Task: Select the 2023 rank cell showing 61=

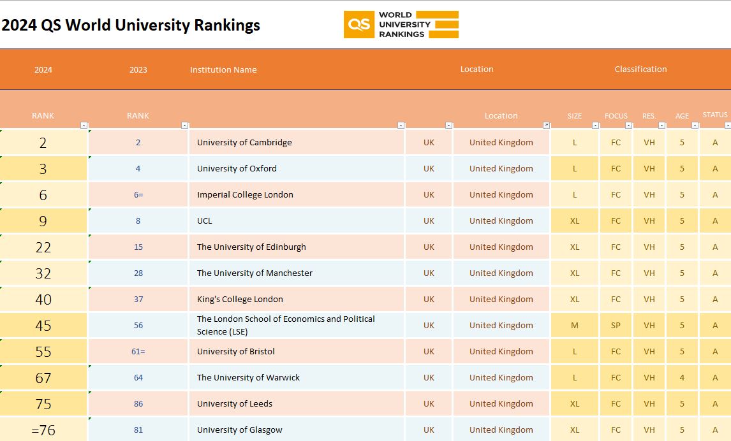Action: tap(138, 352)
